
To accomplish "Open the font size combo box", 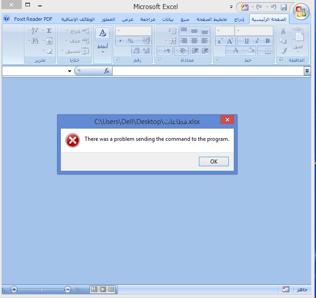I will click(x=225, y=30).
